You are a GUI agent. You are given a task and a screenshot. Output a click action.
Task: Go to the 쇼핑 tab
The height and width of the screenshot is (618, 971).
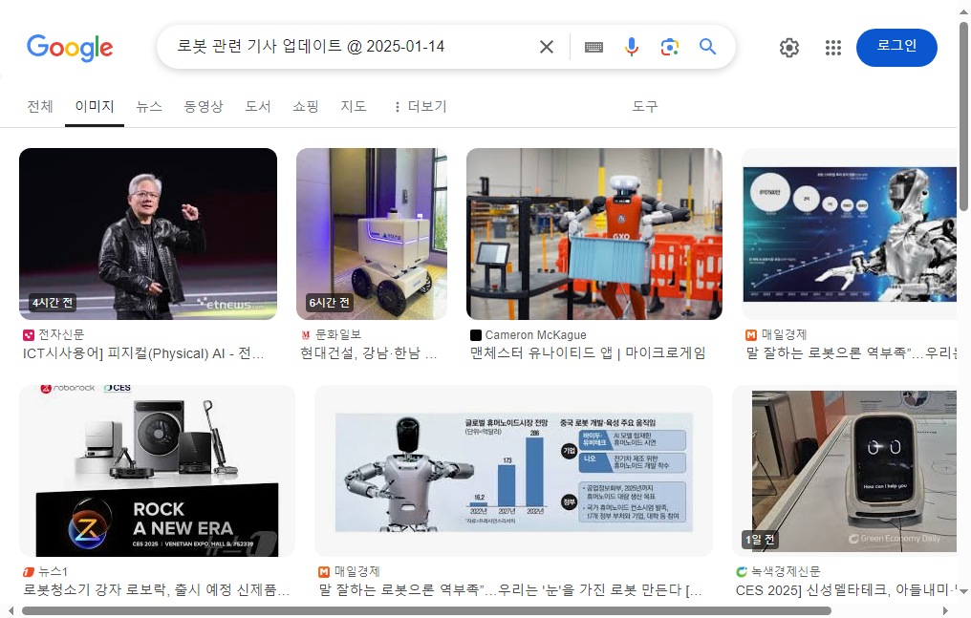pos(305,106)
